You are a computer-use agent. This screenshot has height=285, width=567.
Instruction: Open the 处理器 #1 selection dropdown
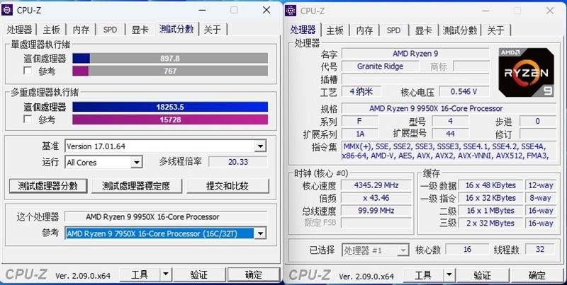pos(403,250)
